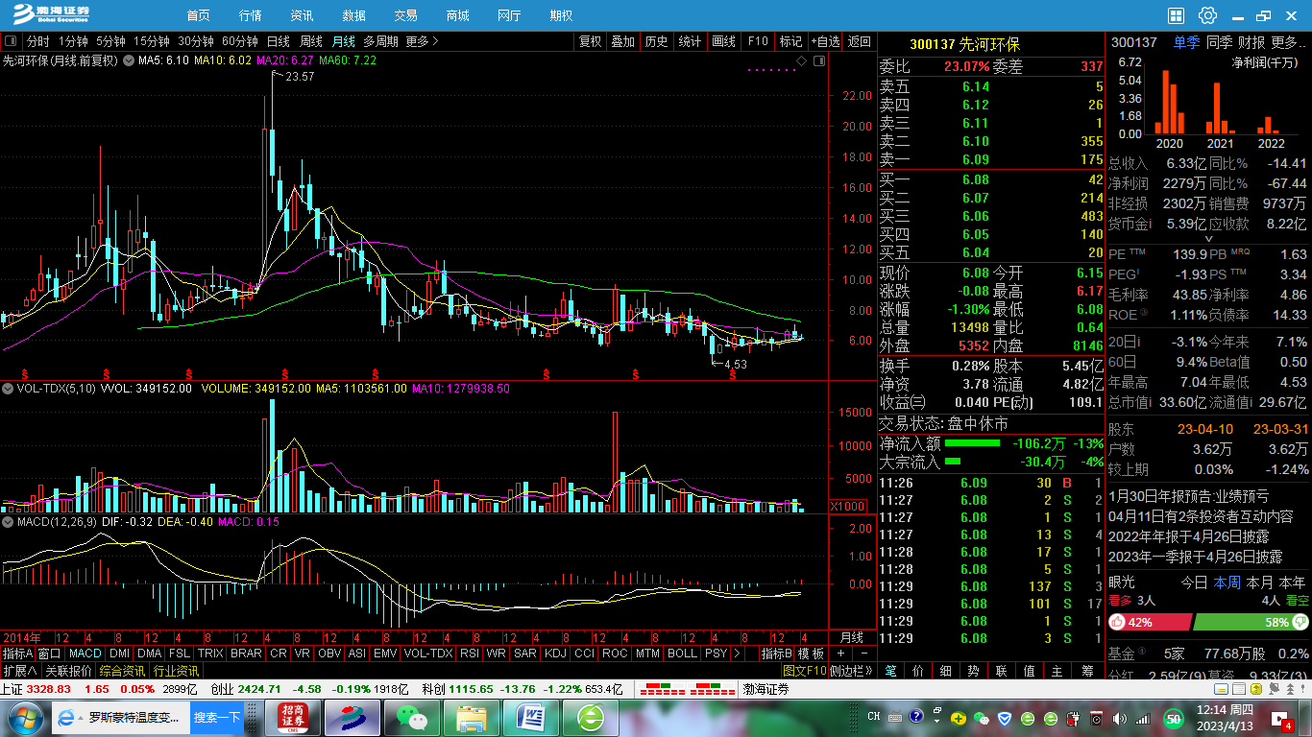1312x737 pixels.
Task: Toggle 叠加 overlay option
Action: (623, 41)
